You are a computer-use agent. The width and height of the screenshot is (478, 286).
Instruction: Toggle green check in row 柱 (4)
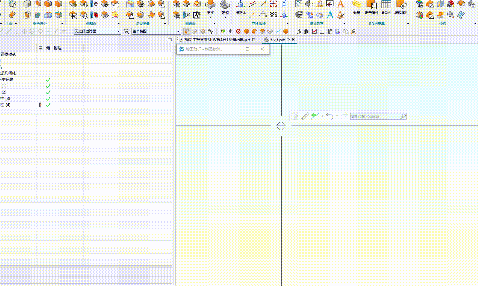click(48, 105)
